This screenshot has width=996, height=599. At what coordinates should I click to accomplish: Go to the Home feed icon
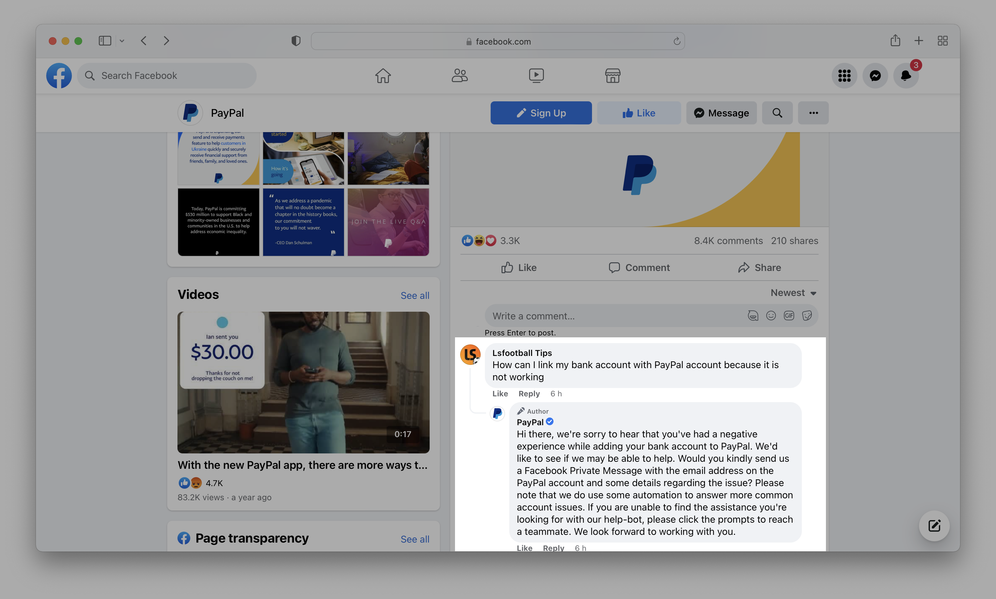coord(382,75)
